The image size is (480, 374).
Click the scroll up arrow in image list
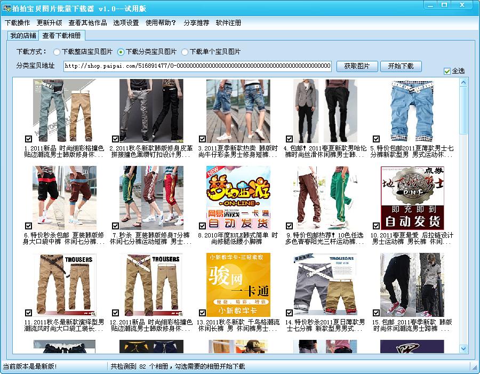click(463, 82)
